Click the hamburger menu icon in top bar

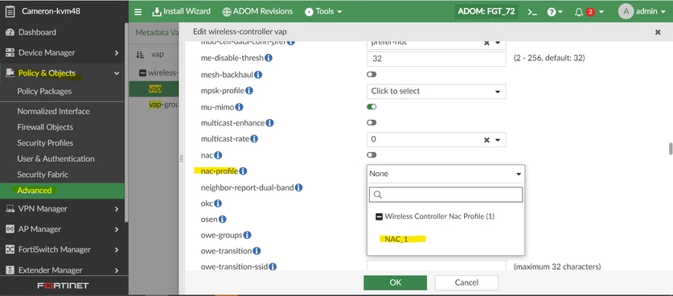137,12
